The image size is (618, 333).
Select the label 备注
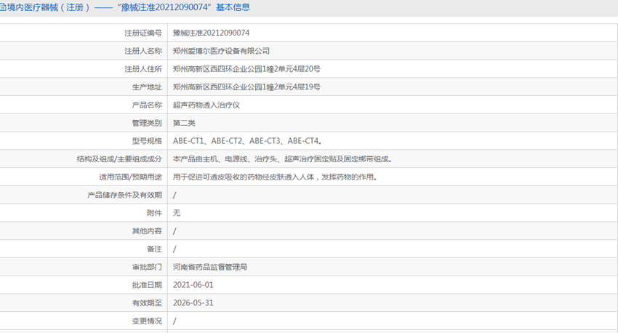click(x=154, y=249)
